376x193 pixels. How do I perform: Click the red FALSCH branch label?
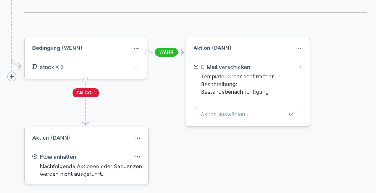(86, 93)
